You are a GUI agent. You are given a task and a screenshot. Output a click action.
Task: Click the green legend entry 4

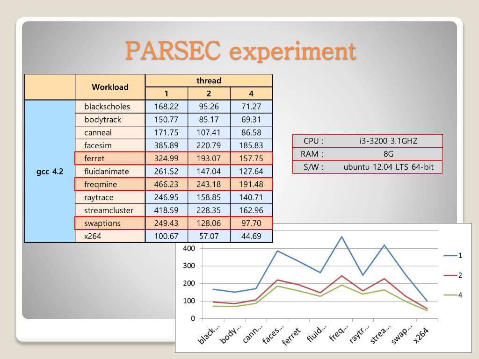[453, 295]
